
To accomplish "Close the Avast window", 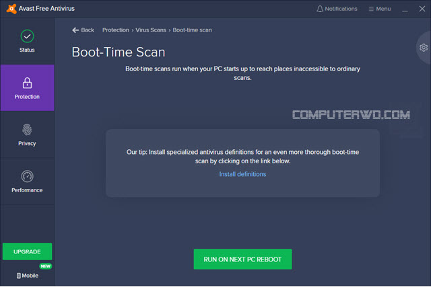I will tap(422, 9).
